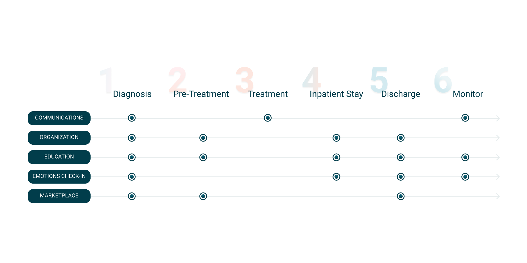Screen dimensions: 527x263
Task: Click the arrow ending the Communications row
Action: (x=498, y=118)
